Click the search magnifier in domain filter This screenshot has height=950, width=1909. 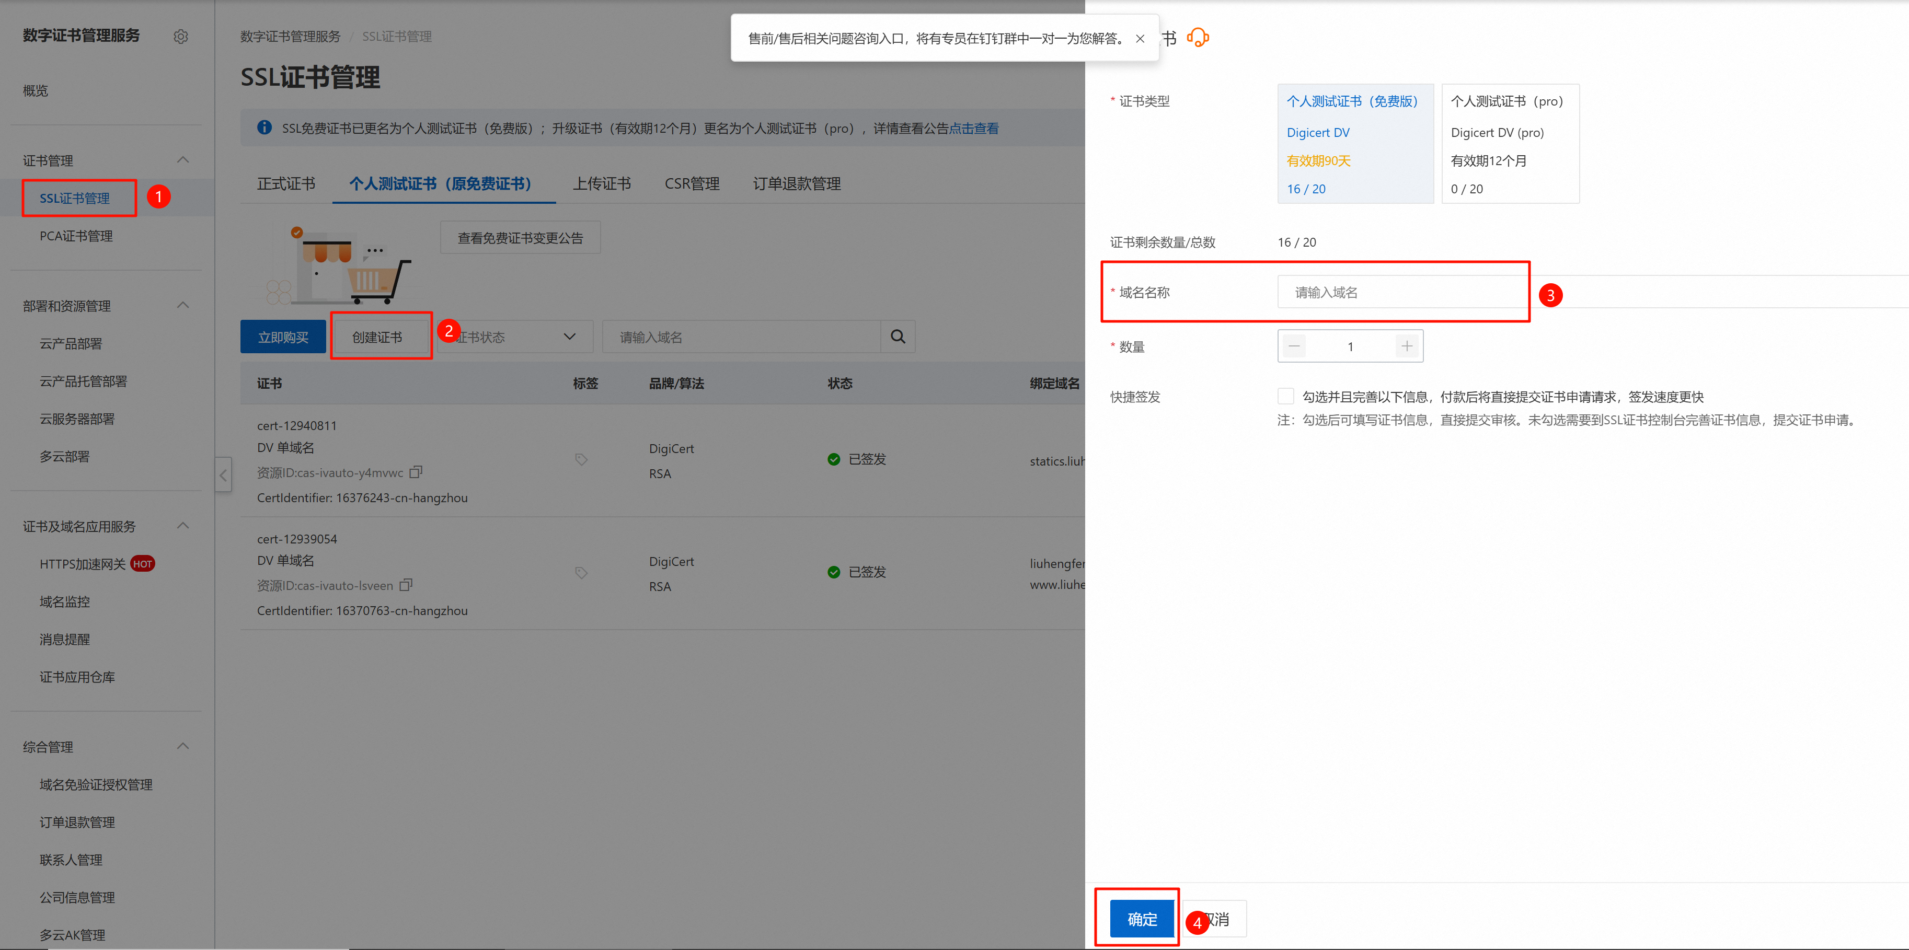(x=898, y=337)
